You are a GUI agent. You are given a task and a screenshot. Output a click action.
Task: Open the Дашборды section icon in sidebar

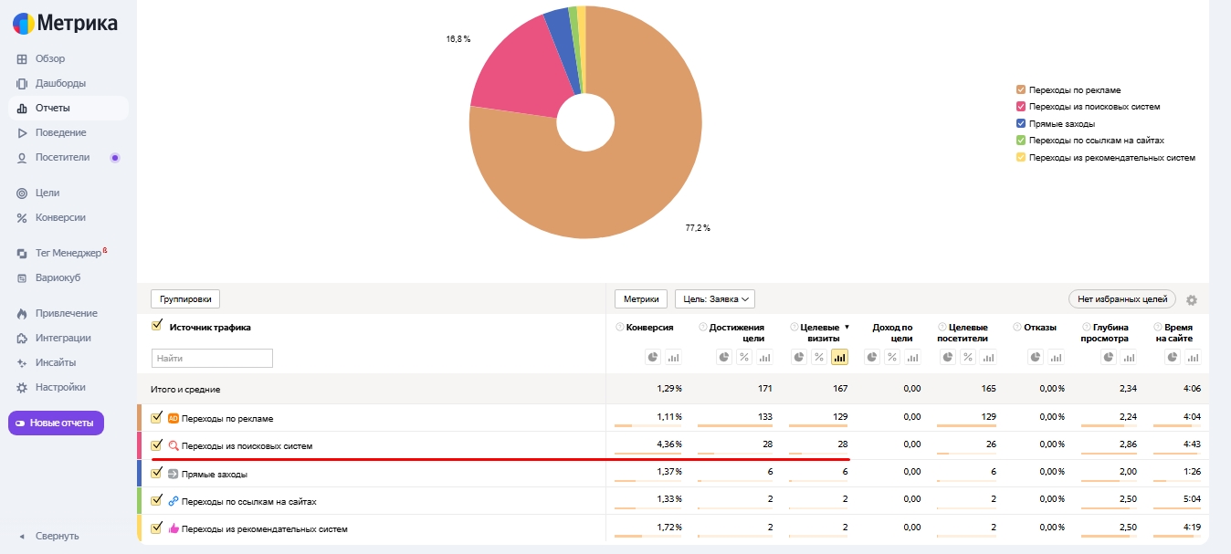(22, 83)
